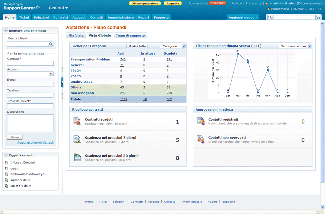Open the Settimana scorsa dropdown
Screen dimensions: 325x214
tap(295, 46)
